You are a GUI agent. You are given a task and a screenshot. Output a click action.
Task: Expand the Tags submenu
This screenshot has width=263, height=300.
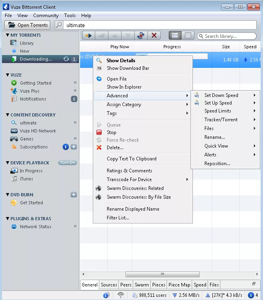point(143,113)
